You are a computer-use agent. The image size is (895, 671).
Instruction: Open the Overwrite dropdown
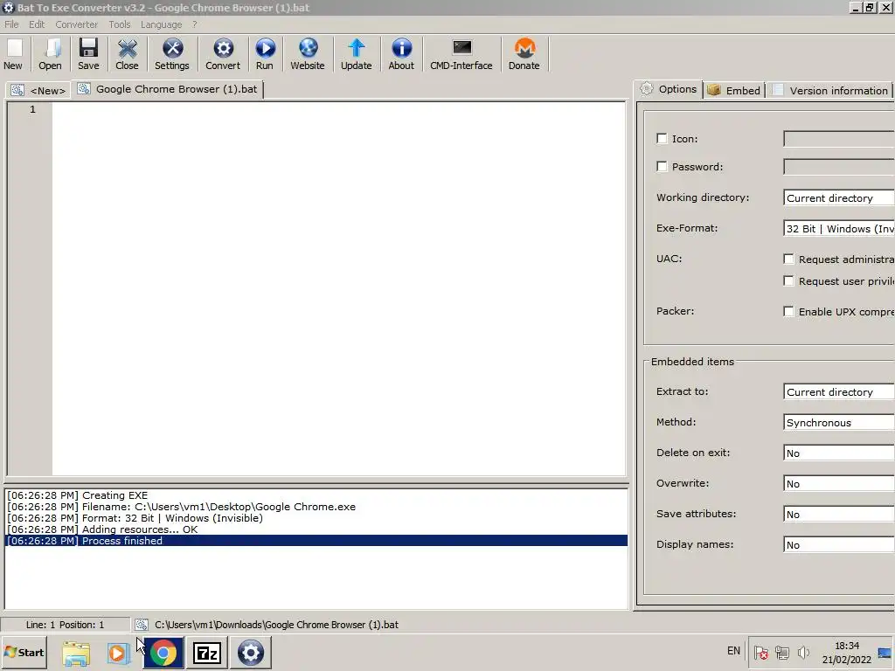pos(838,484)
